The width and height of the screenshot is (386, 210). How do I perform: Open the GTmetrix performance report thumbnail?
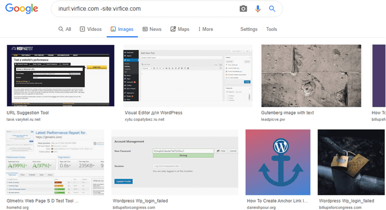[55, 162]
